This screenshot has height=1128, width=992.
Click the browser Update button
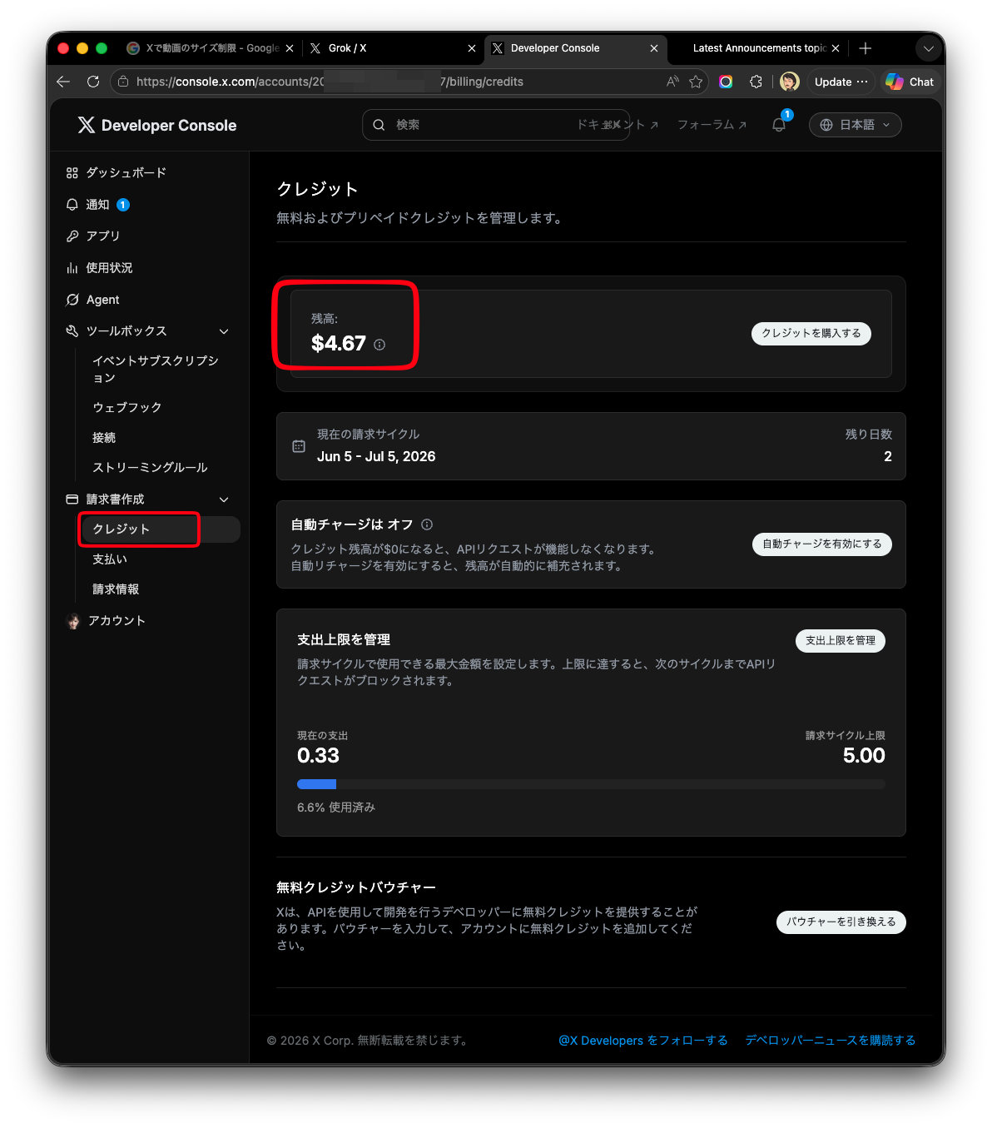(841, 82)
